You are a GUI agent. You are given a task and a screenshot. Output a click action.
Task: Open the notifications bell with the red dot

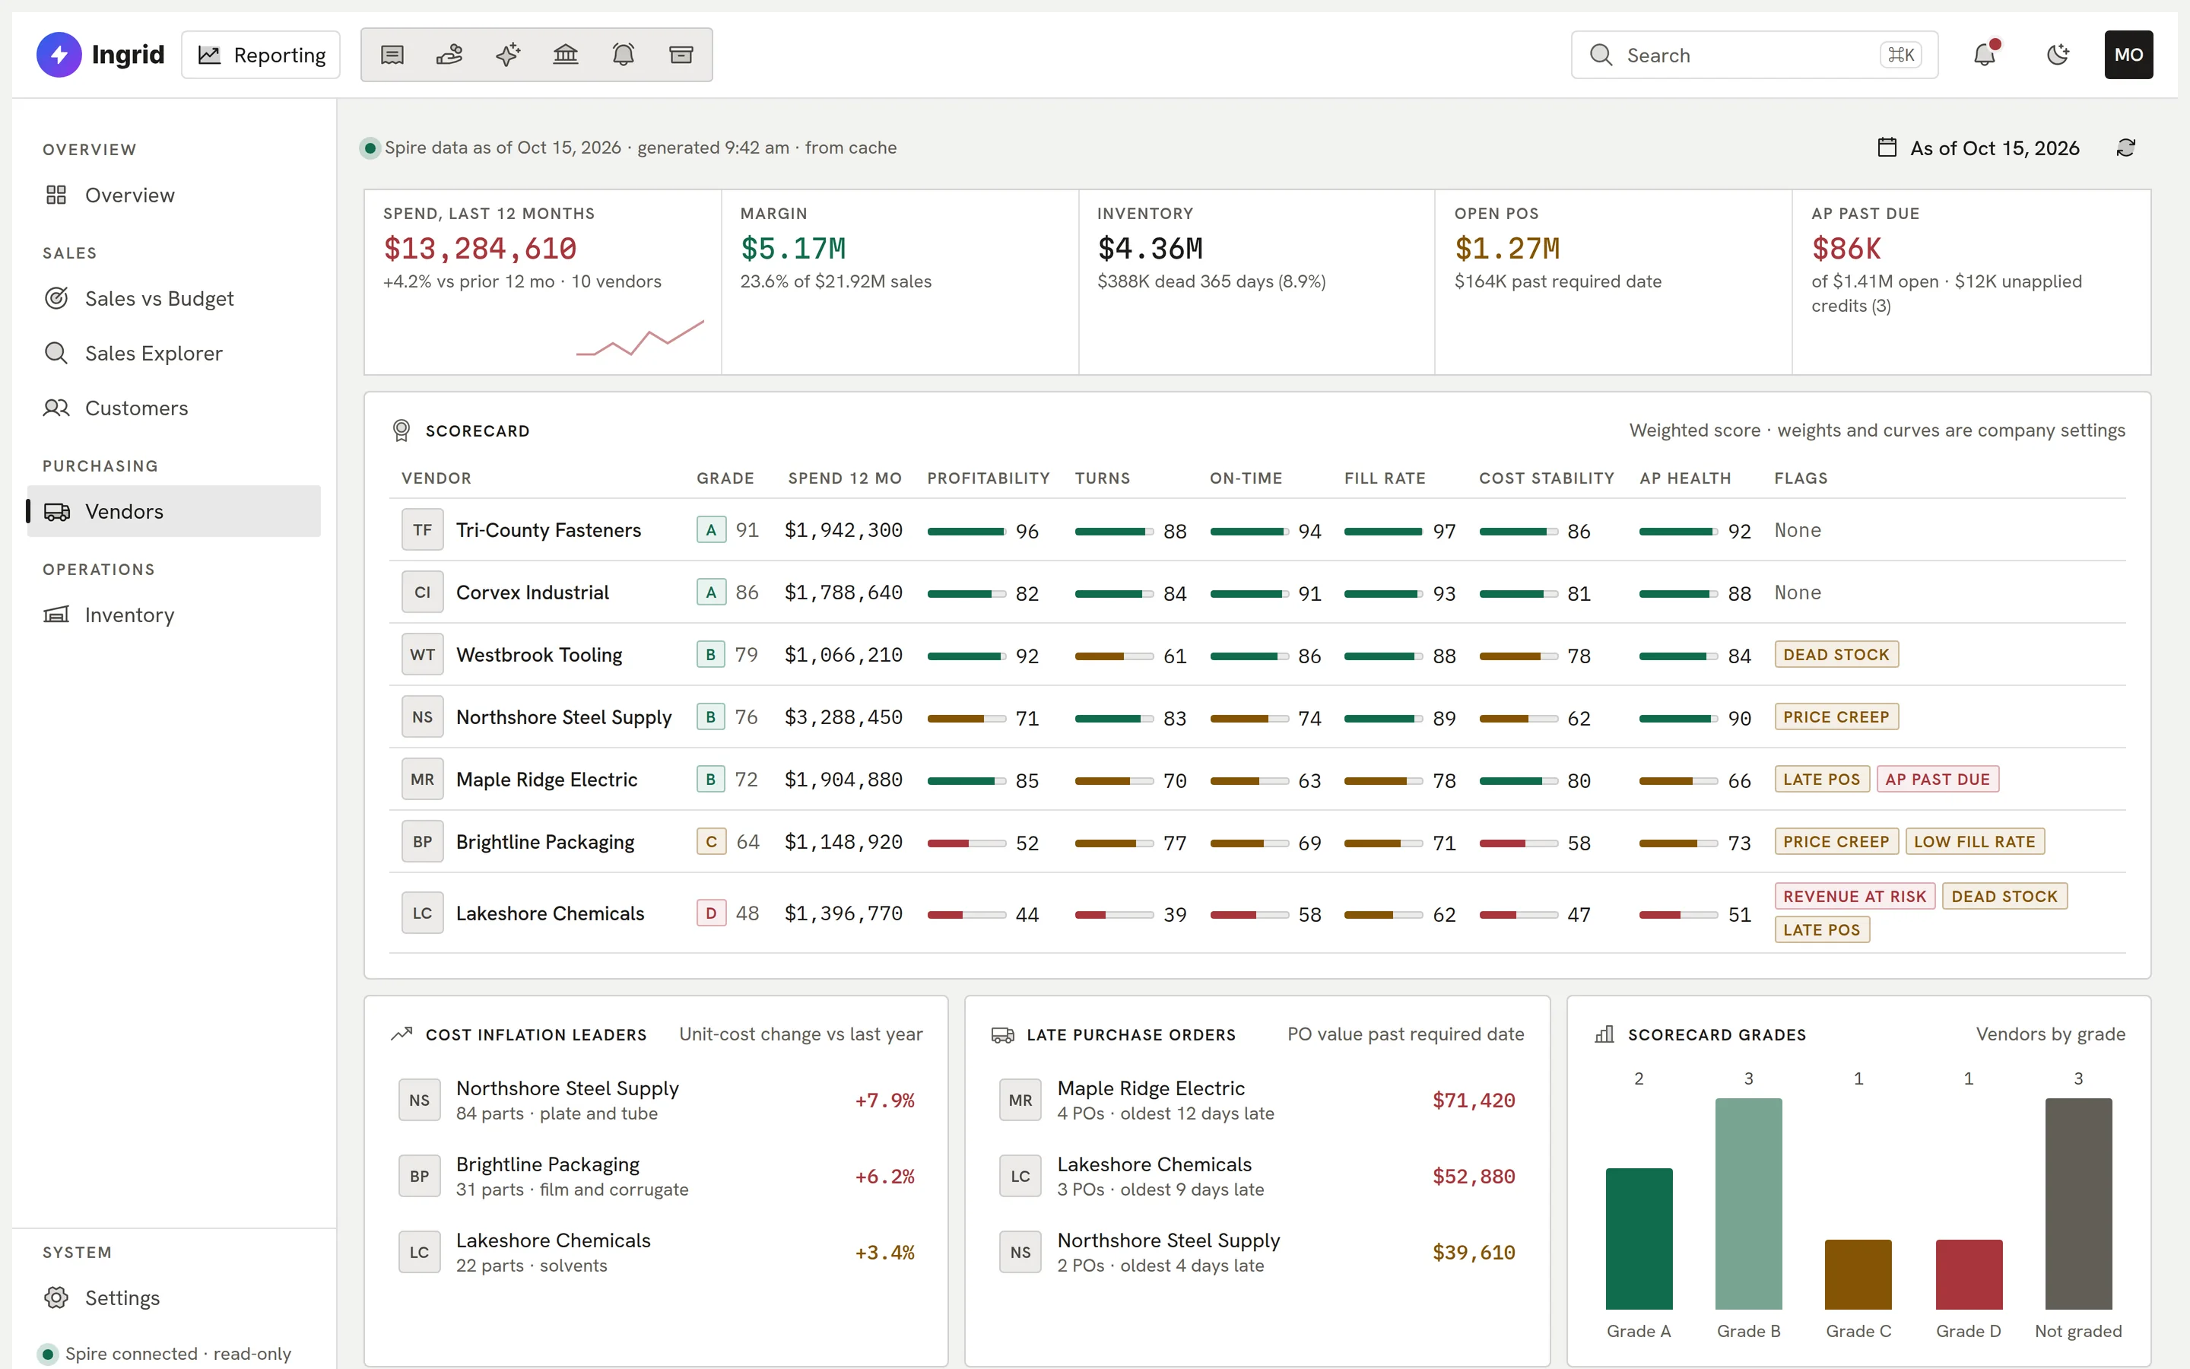point(1985,56)
